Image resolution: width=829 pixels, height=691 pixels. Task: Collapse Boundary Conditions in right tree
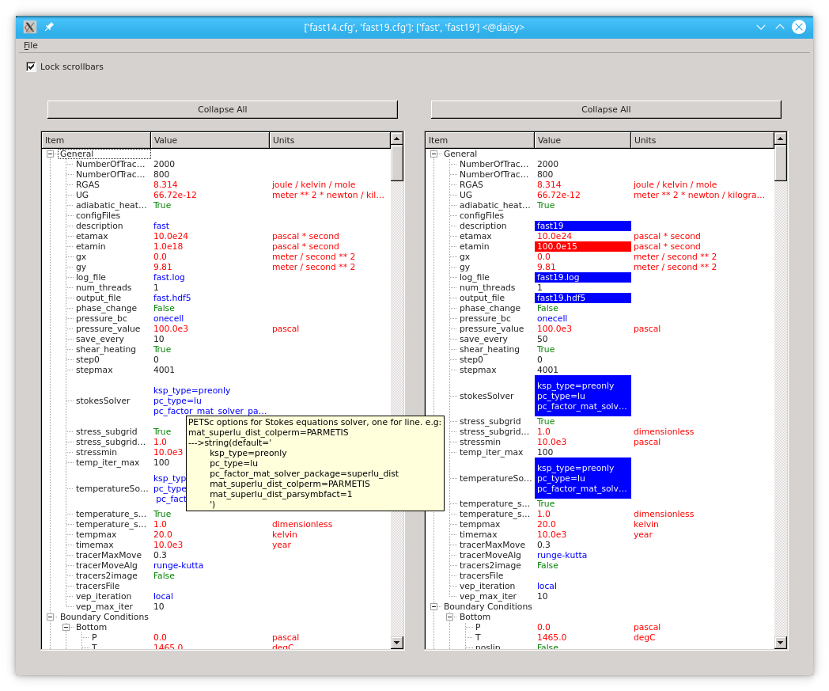(434, 607)
